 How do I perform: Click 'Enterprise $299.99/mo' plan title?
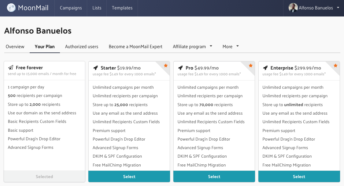(x=295, y=68)
